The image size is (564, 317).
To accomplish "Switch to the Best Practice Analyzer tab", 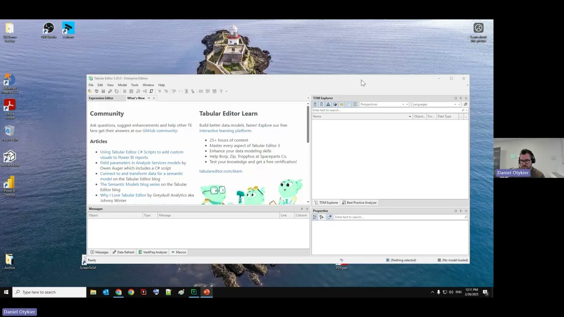I will click(359, 203).
